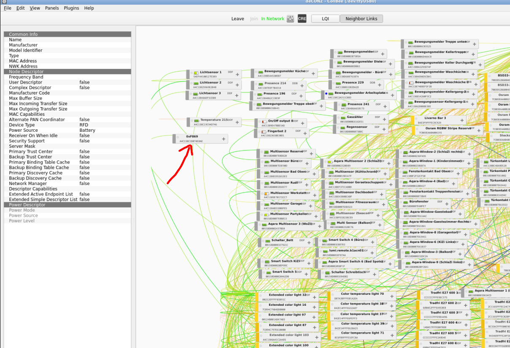This screenshot has width=510, height=348.
Task: Click low battery icon of On/Off output 8
Action: pyautogui.click(x=264, y=121)
